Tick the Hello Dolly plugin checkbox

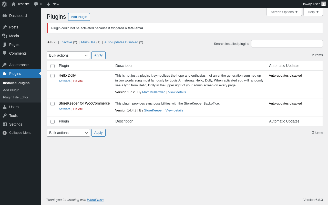coord(53,76)
